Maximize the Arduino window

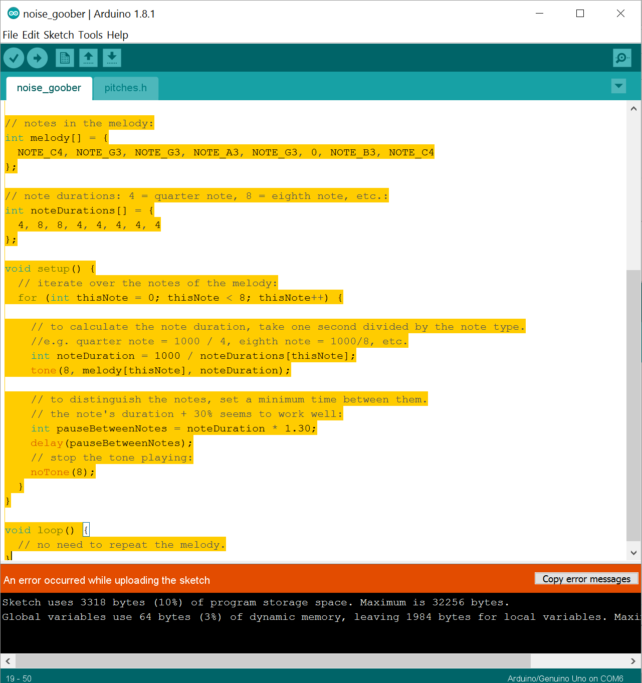[580, 14]
